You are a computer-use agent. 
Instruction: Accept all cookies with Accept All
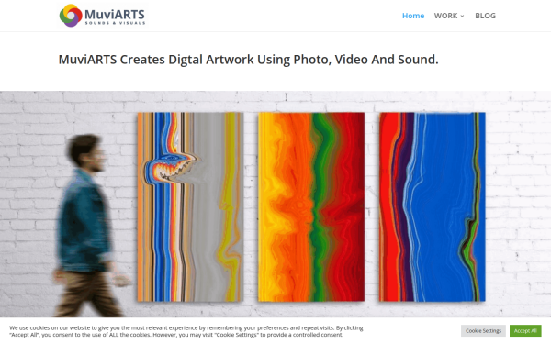tap(525, 330)
